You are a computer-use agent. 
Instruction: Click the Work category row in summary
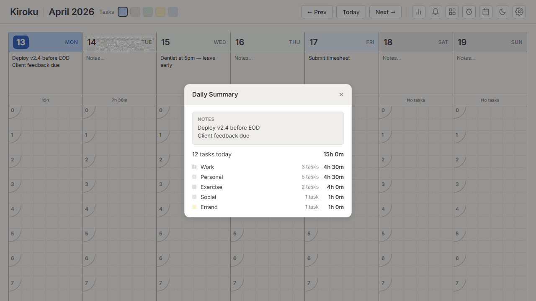pos(268,167)
